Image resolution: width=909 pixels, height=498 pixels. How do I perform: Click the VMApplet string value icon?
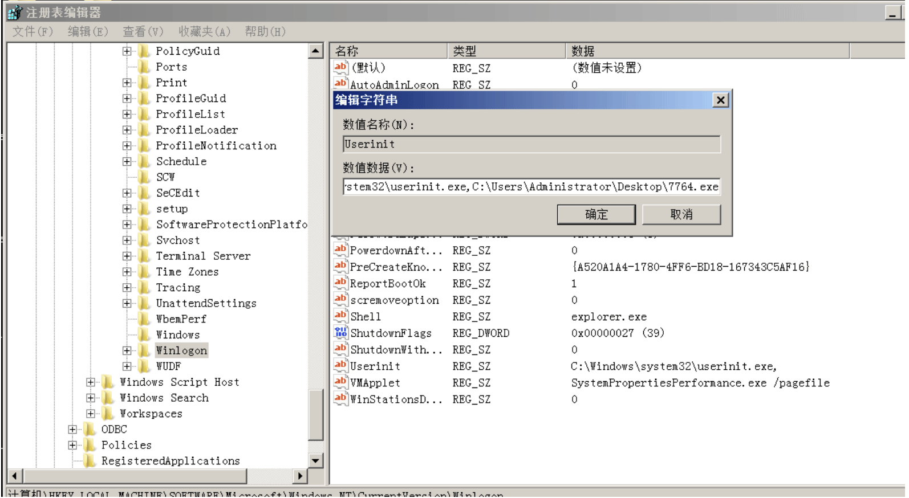click(340, 382)
